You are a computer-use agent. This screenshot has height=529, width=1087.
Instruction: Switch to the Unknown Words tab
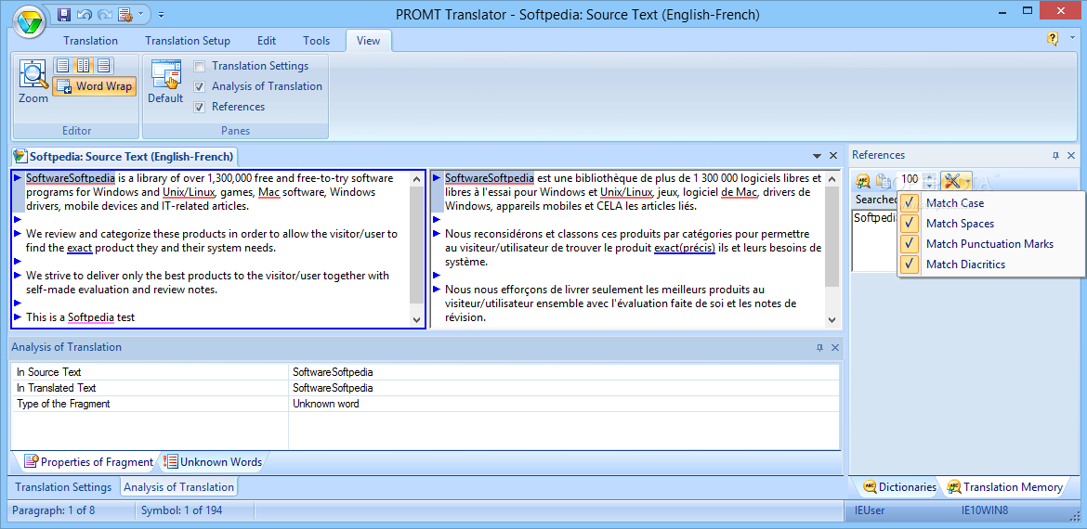coord(214,462)
